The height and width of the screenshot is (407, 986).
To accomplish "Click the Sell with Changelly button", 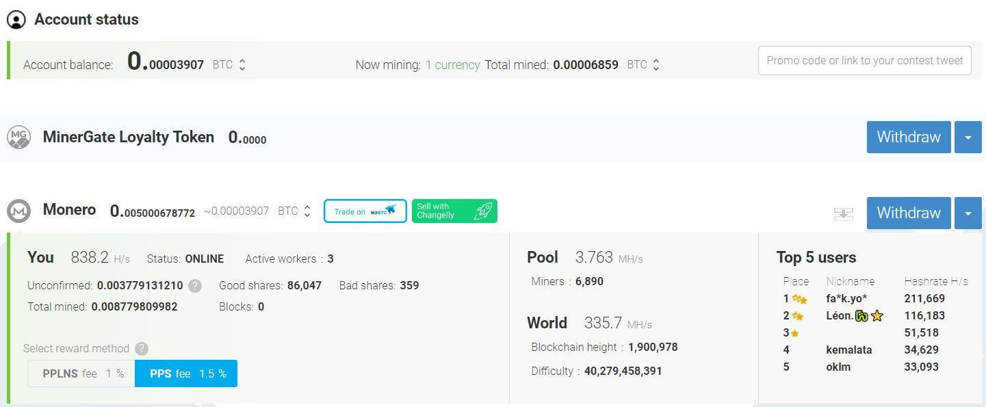I will pos(454,211).
